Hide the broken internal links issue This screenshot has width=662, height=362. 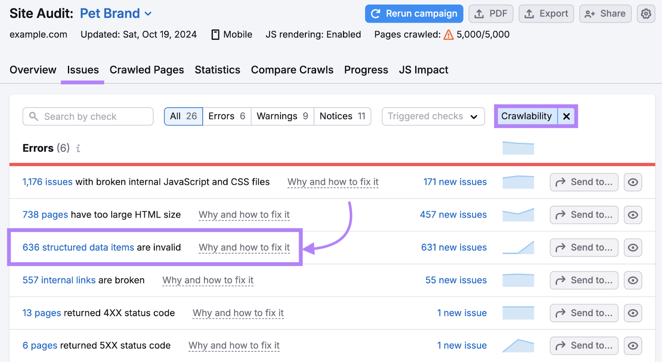tap(633, 280)
